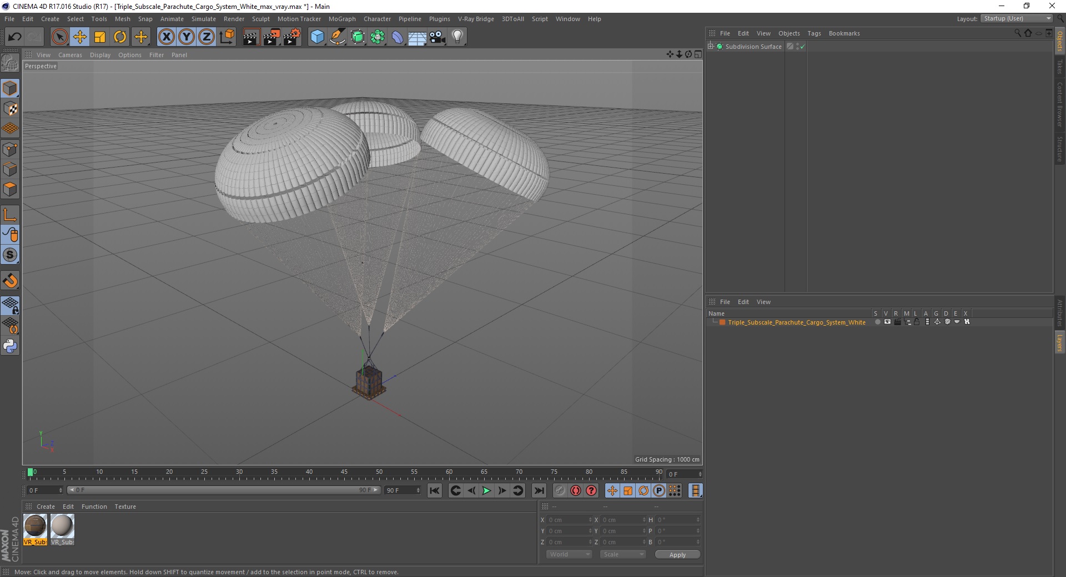Open the Layout Startup dropdown
1066x577 pixels.
tap(1017, 18)
